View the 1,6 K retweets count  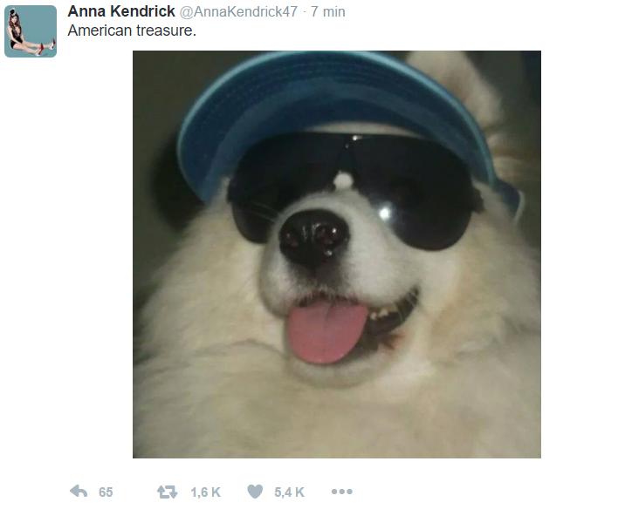pos(206,492)
